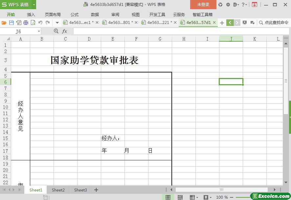Click the presentation screen icon beside tab arrows
This screenshot has height=200, width=291.
245,23
